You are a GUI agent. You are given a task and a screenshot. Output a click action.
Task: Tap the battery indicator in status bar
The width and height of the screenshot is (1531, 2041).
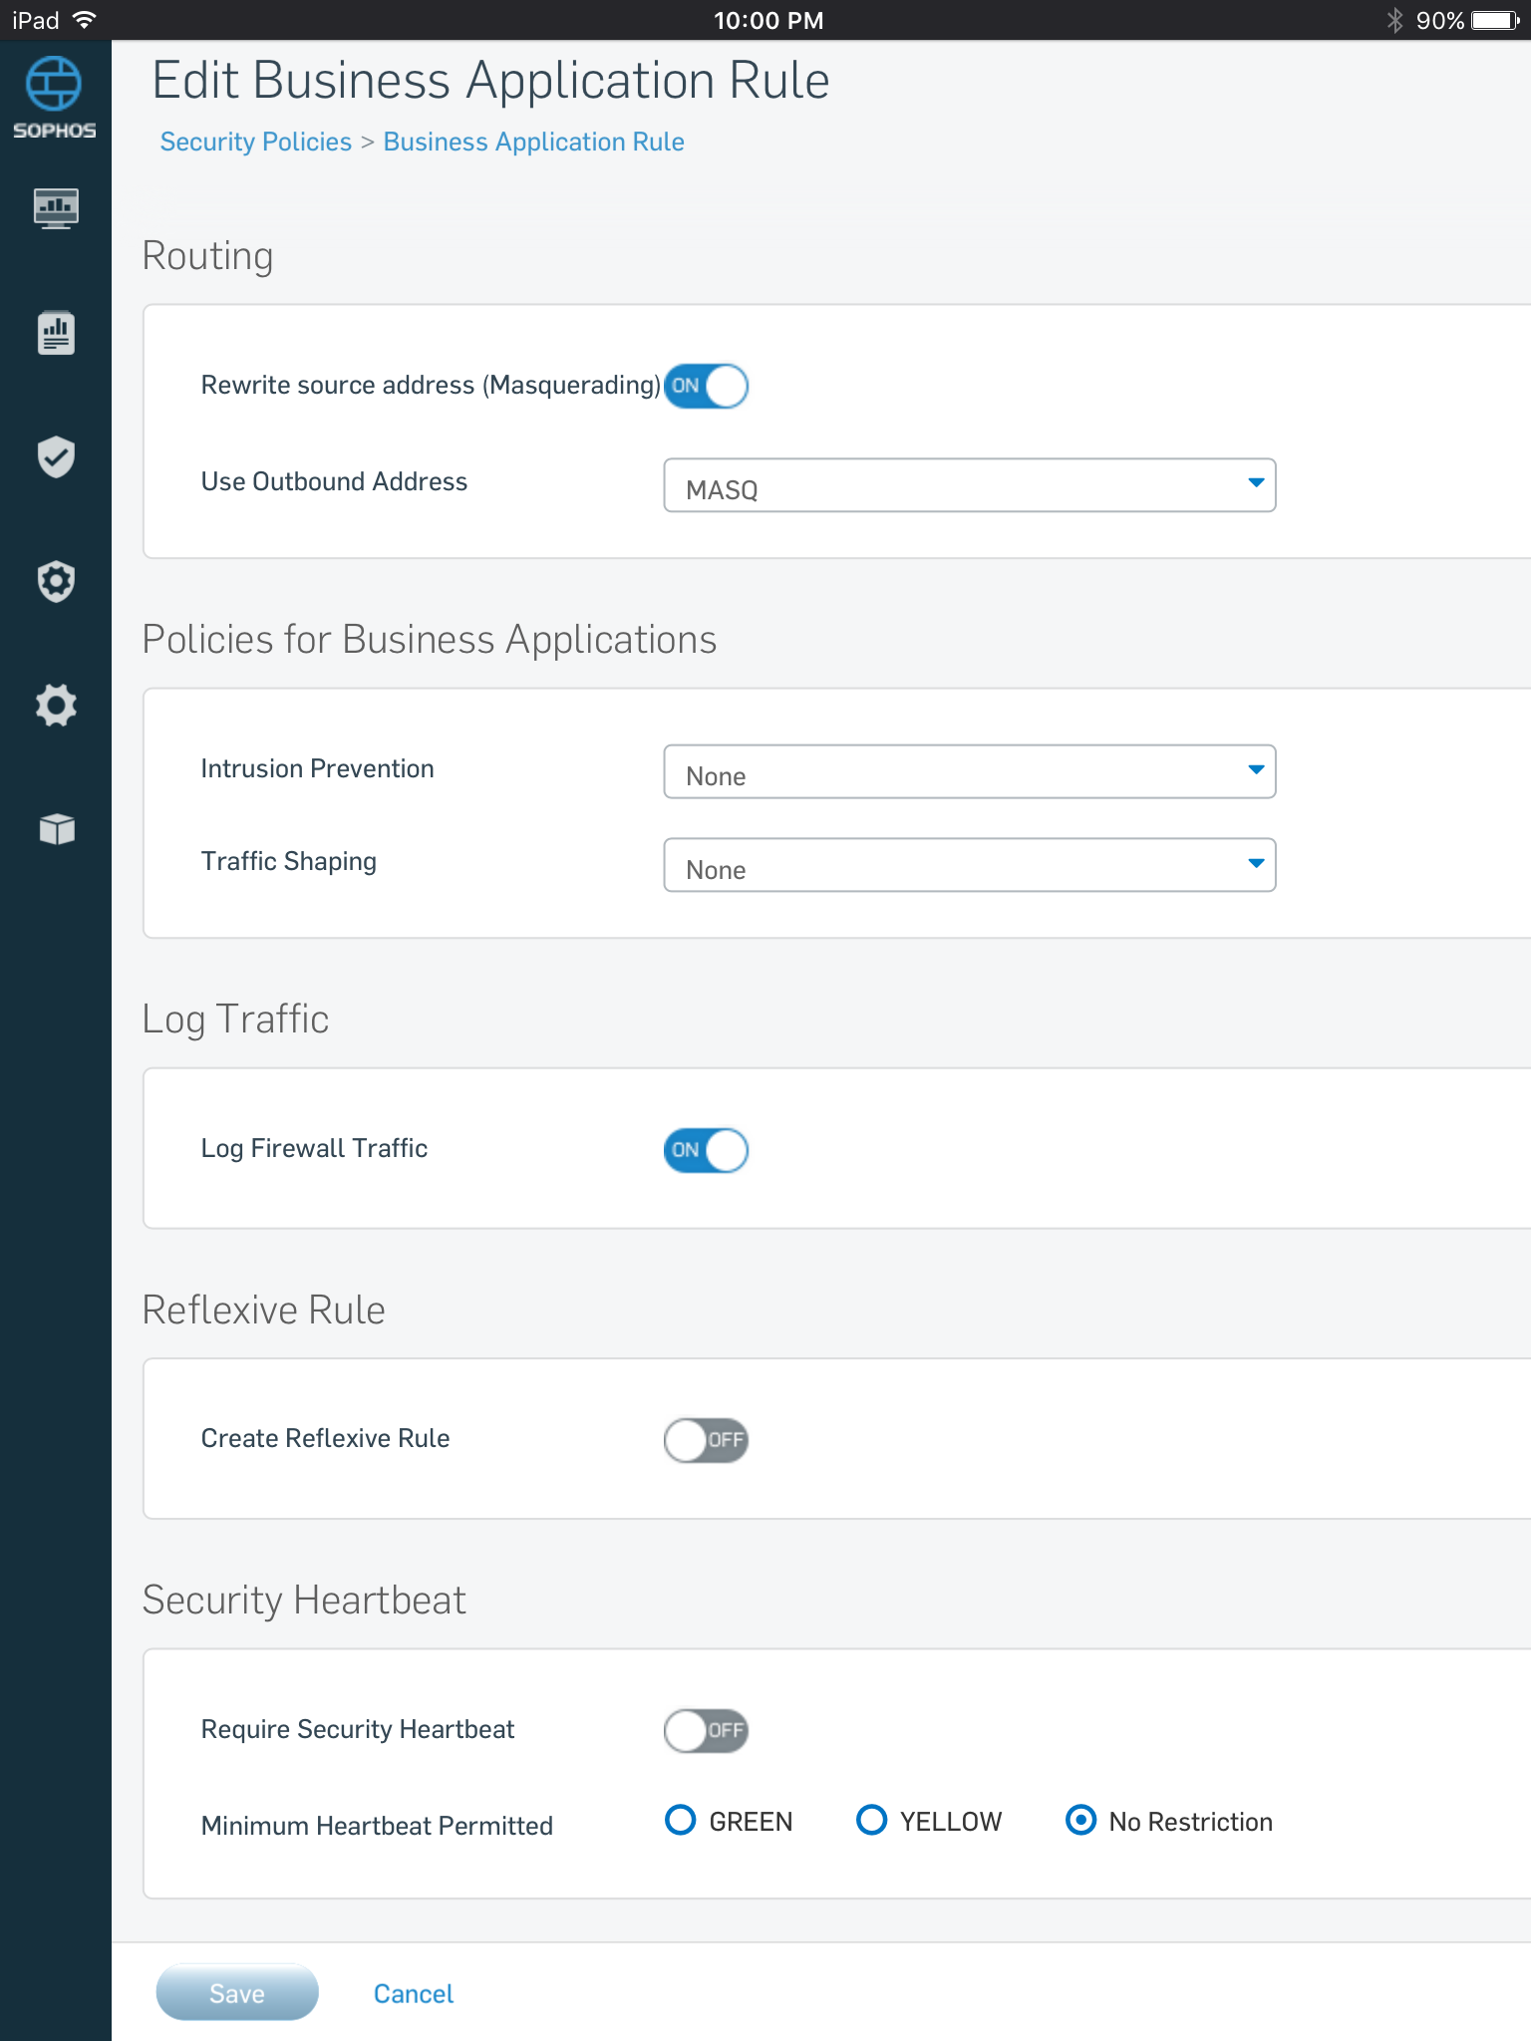click(1495, 20)
